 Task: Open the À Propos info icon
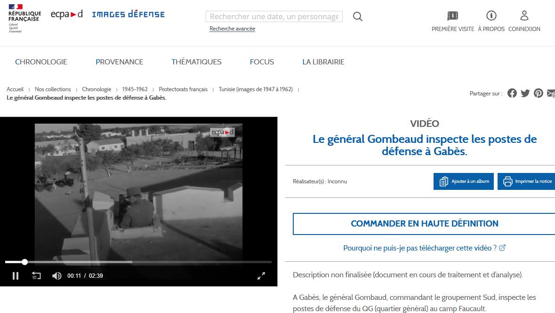pos(491,16)
